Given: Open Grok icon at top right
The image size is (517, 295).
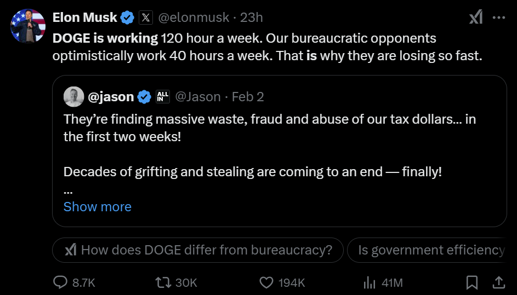Looking at the screenshot, I should pos(475,18).
